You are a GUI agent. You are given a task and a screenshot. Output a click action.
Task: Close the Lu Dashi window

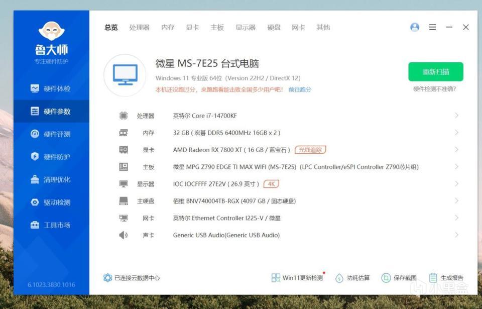(x=466, y=27)
